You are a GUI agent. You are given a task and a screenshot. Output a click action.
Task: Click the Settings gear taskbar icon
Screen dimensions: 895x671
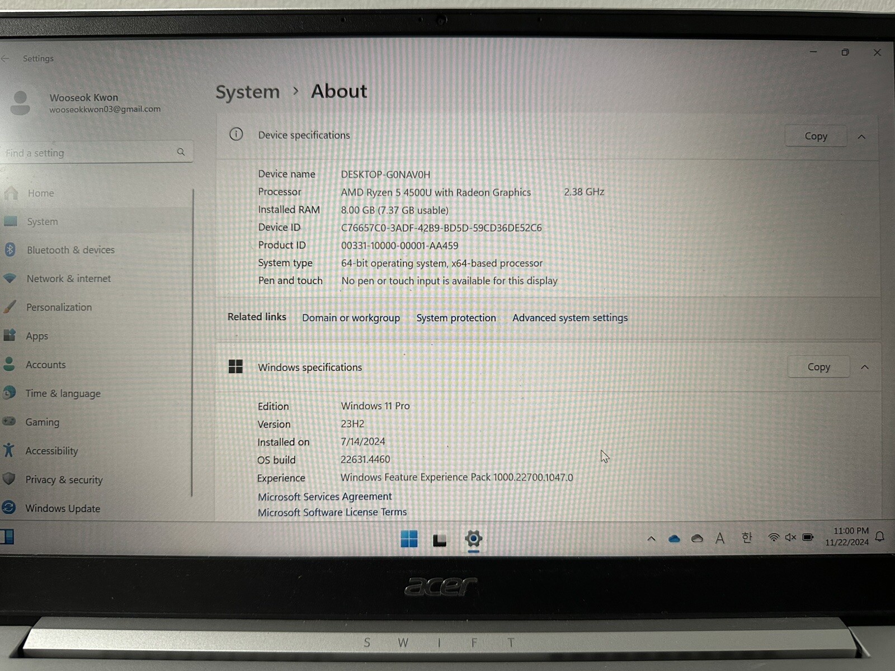click(x=473, y=538)
